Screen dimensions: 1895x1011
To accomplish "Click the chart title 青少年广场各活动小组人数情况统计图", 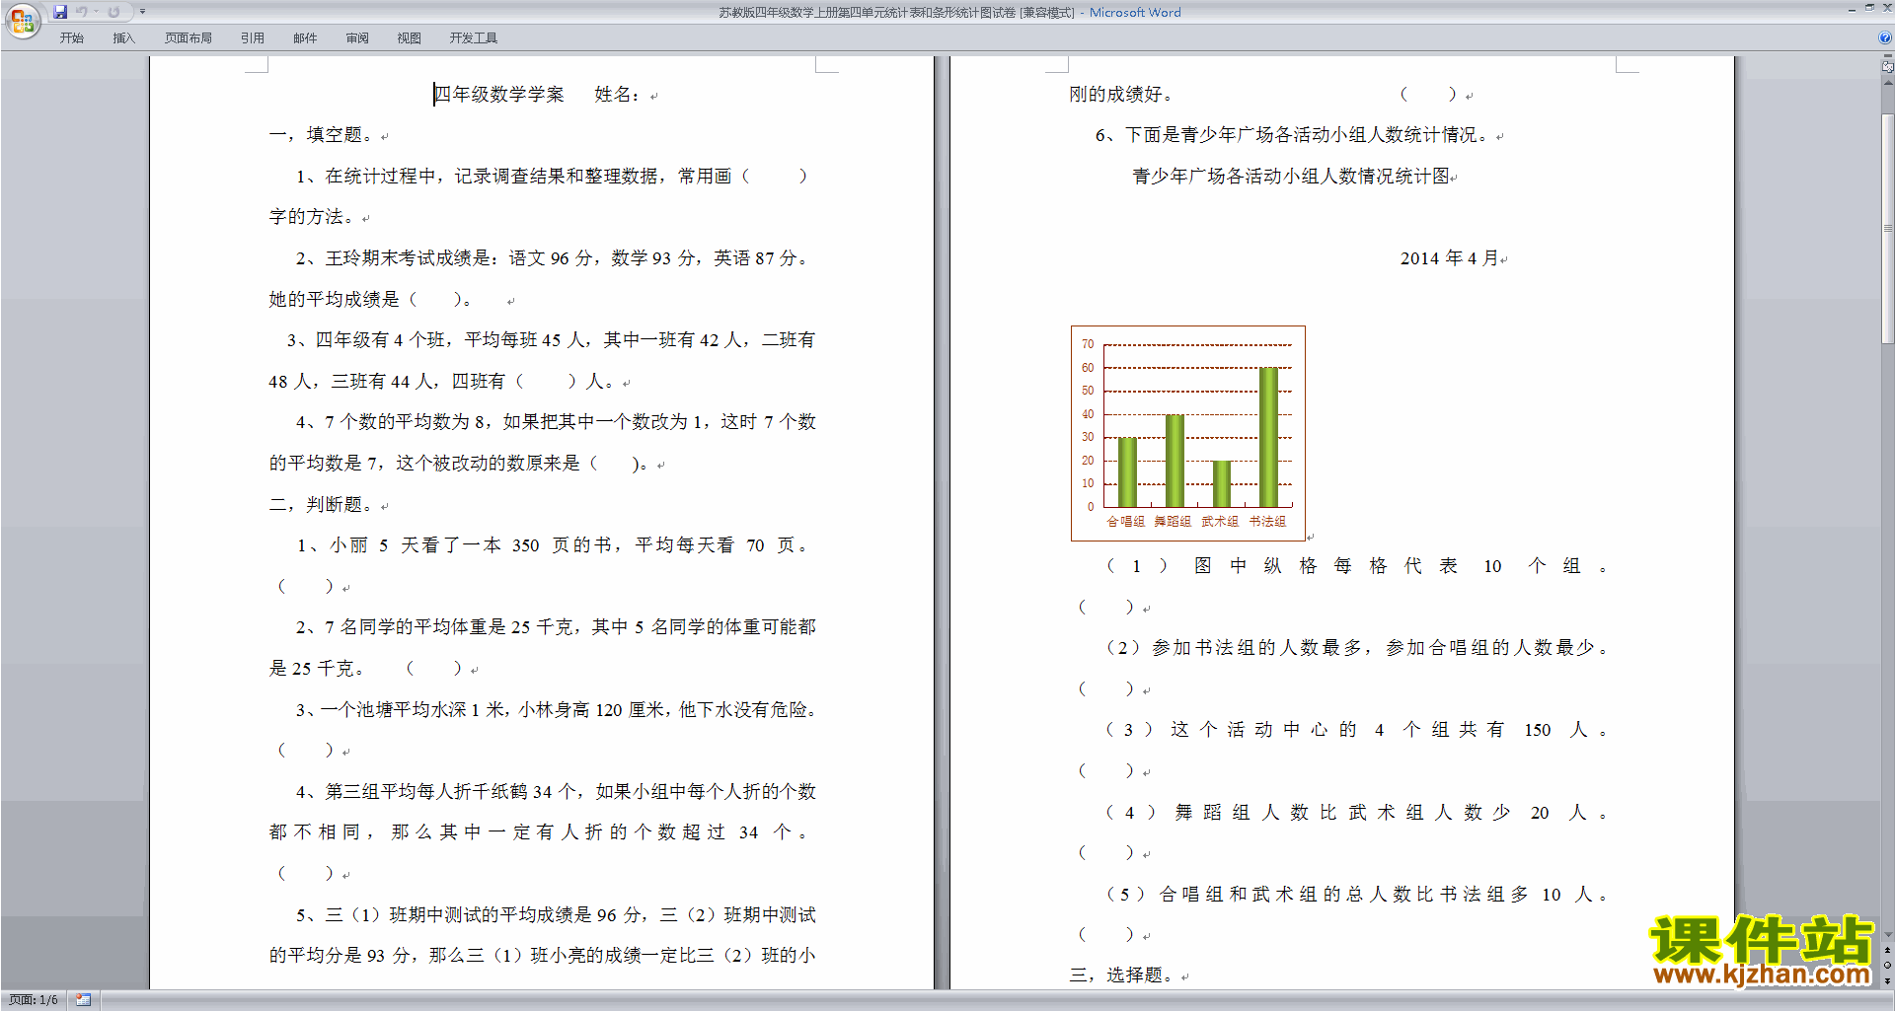I will (1291, 177).
